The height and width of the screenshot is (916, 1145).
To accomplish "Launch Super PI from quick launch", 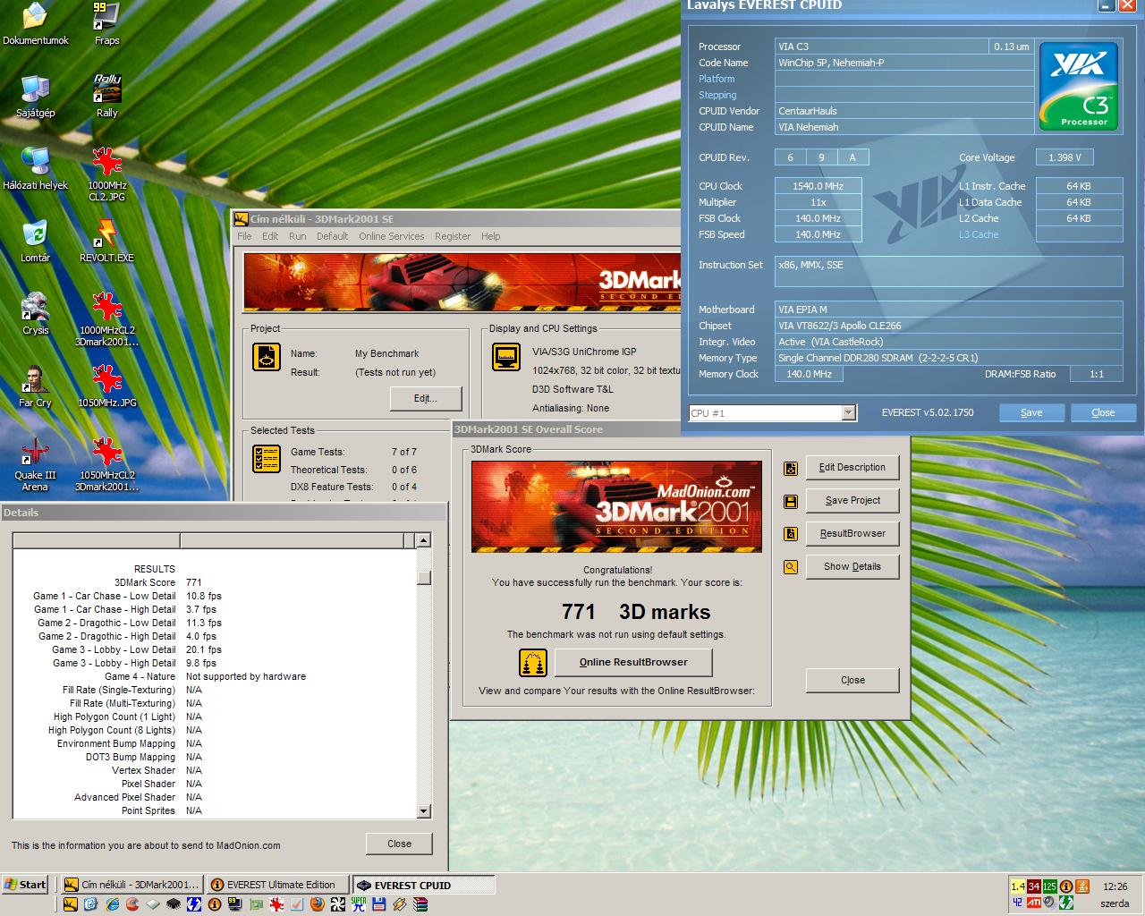I will (x=359, y=904).
